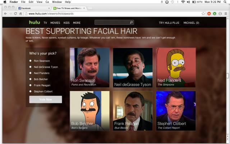Close the Facebook tab
The height and width of the screenshot is (144, 230).
pos(49,8)
